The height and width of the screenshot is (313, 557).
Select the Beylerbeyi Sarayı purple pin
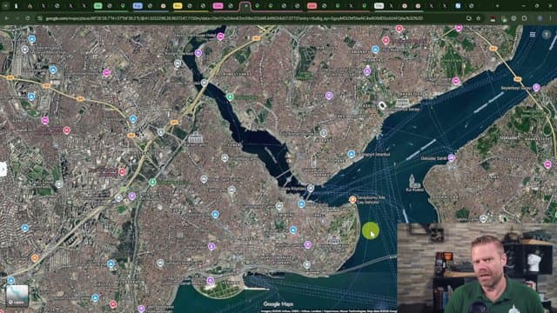536,87
